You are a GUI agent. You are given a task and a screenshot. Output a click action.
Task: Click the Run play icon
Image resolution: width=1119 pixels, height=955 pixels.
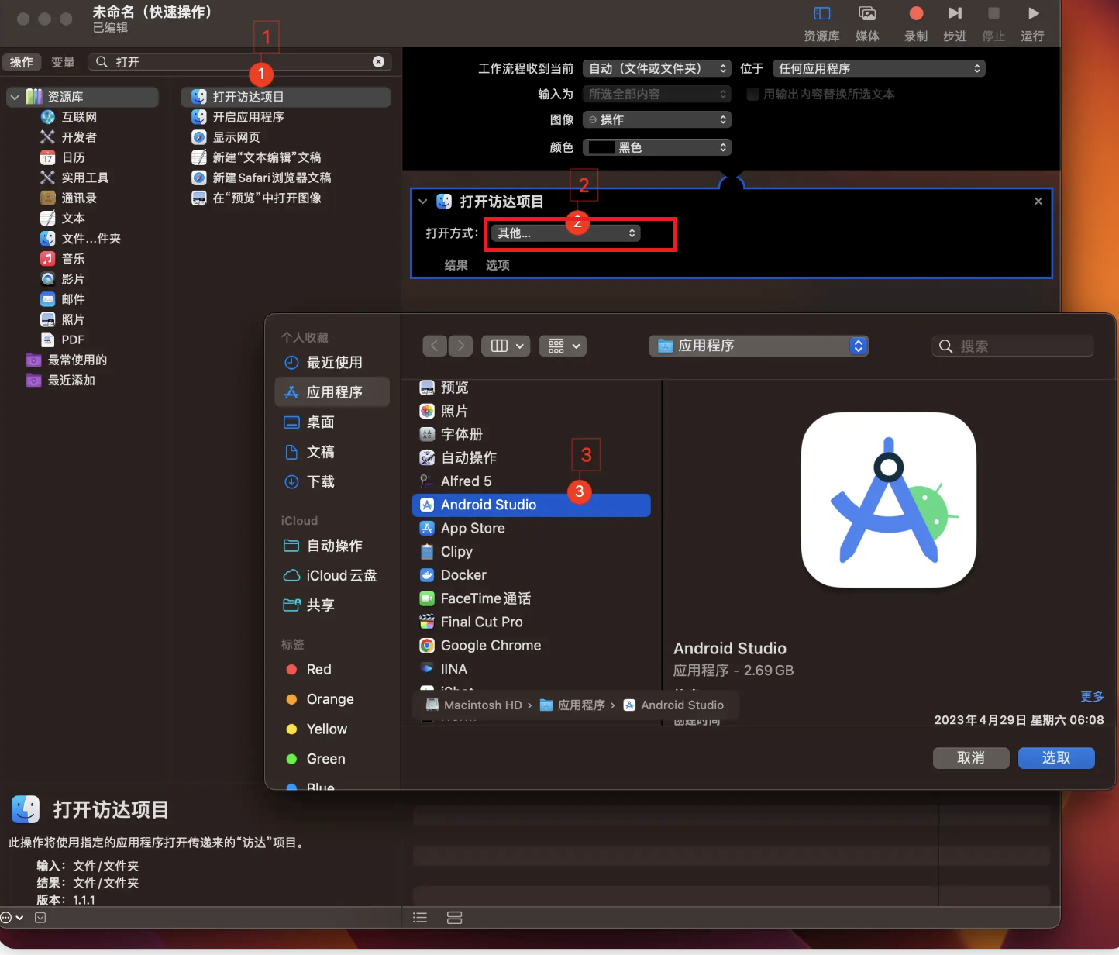[x=1033, y=14]
